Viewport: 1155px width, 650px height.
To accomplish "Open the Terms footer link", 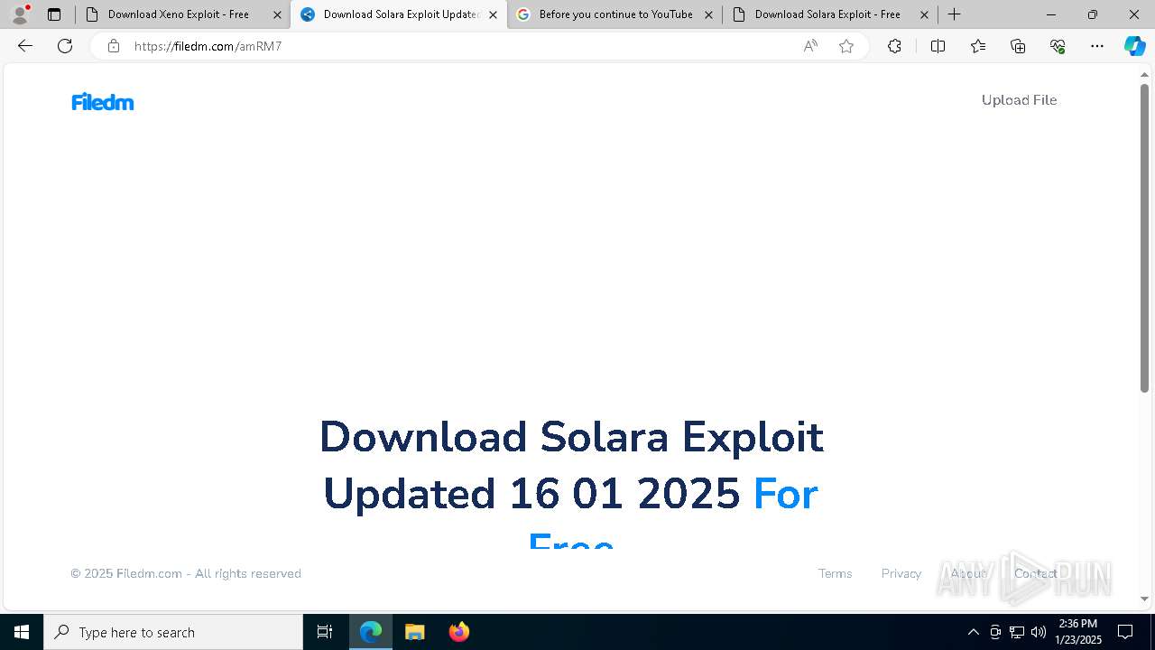I will [x=835, y=573].
